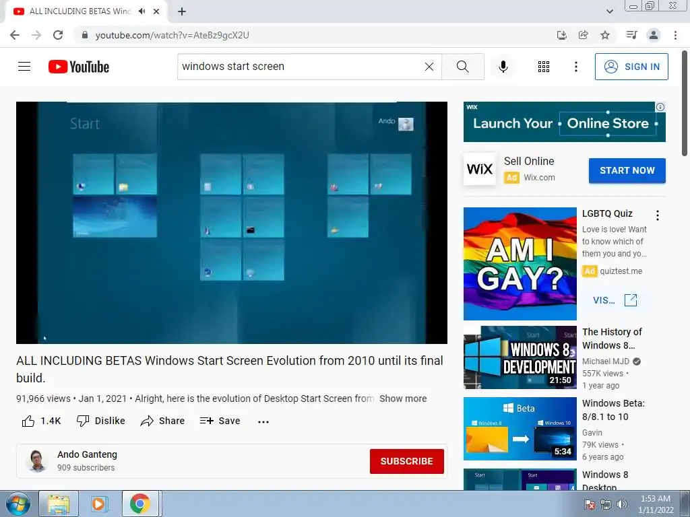
Task: Open Windows 8 Development video thumbnail
Action: click(520, 357)
